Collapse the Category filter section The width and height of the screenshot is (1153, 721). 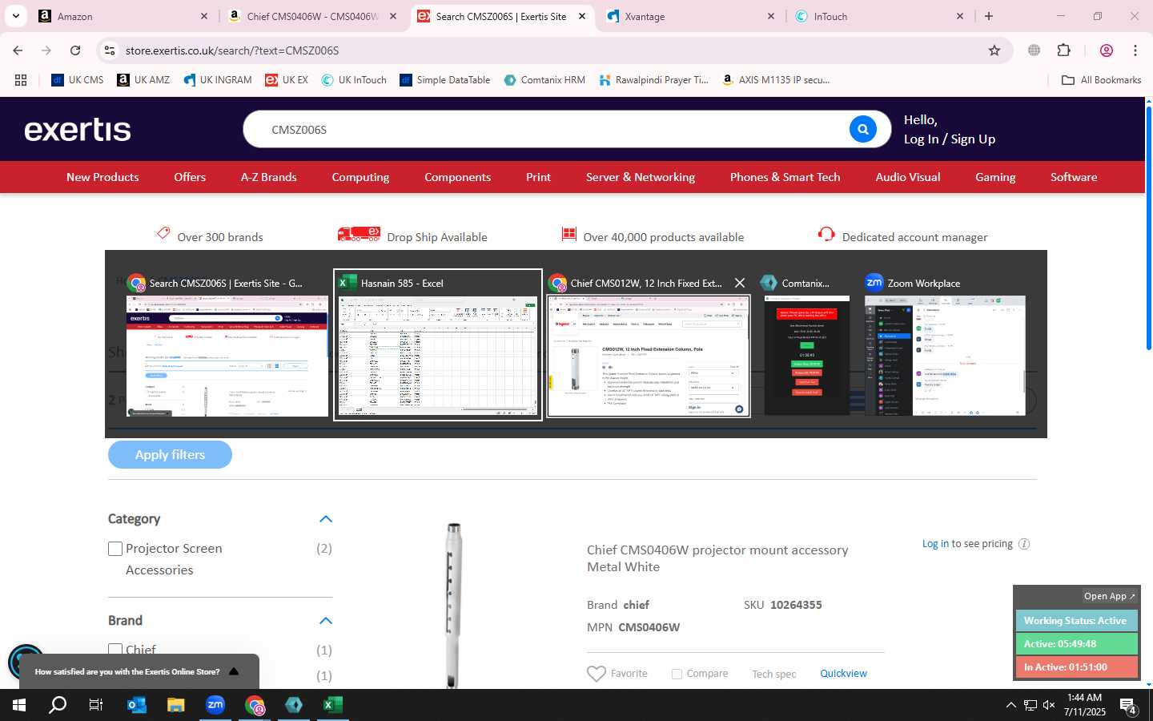[x=325, y=519]
